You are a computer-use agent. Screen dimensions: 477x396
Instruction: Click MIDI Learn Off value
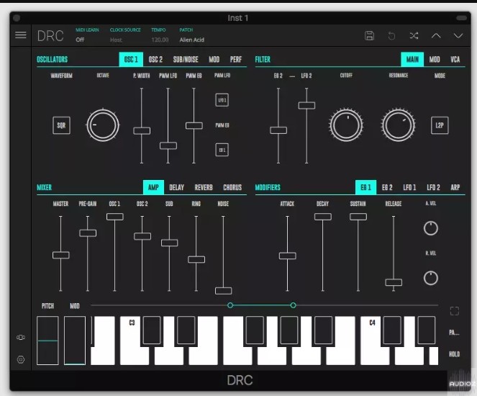(80, 40)
